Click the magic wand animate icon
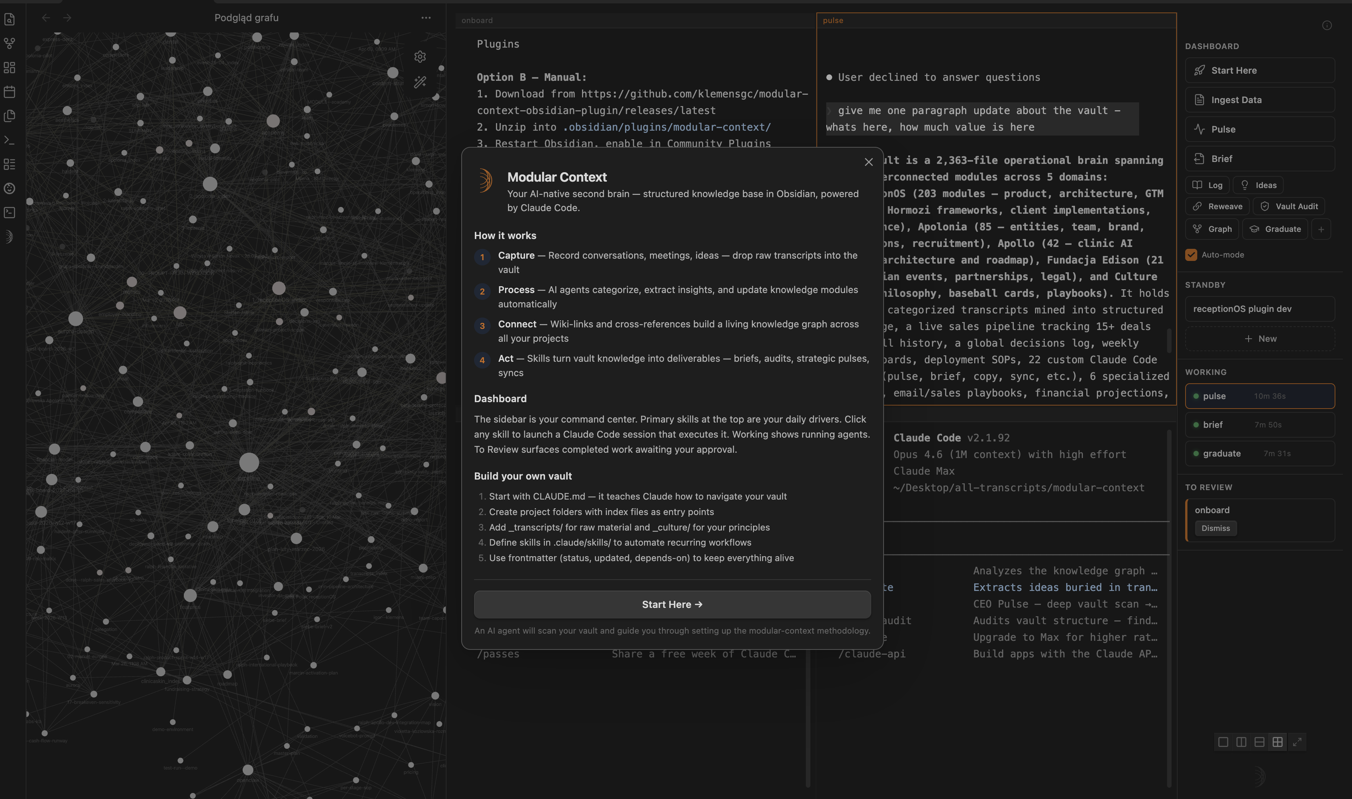The image size is (1352, 799). point(420,82)
